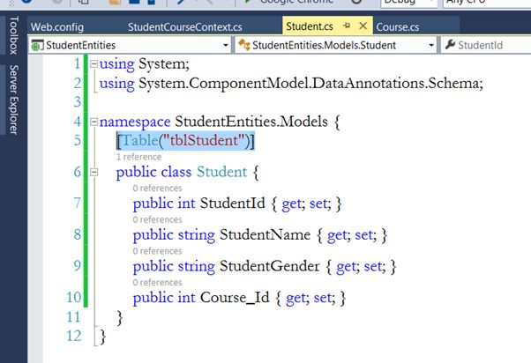Close the Student.cs tab
Screen dimensions: 531x363
coord(363,26)
